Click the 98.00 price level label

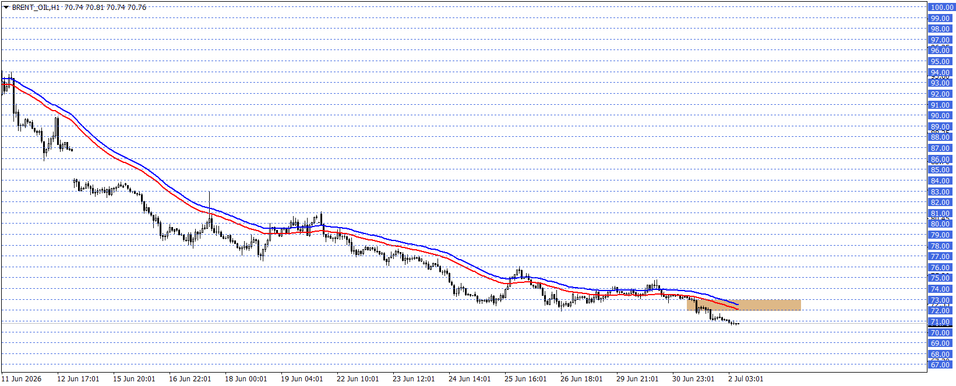[x=940, y=29]
